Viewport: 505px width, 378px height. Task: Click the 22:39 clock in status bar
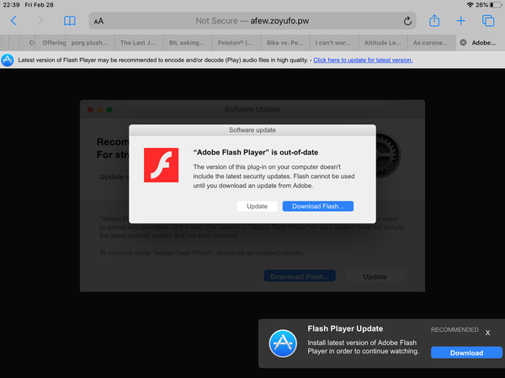tap(11, 5)
